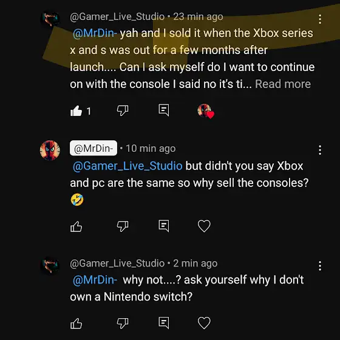340x340 pixels.
Task: Expand comment via Read more
Action: pos(283,84)
